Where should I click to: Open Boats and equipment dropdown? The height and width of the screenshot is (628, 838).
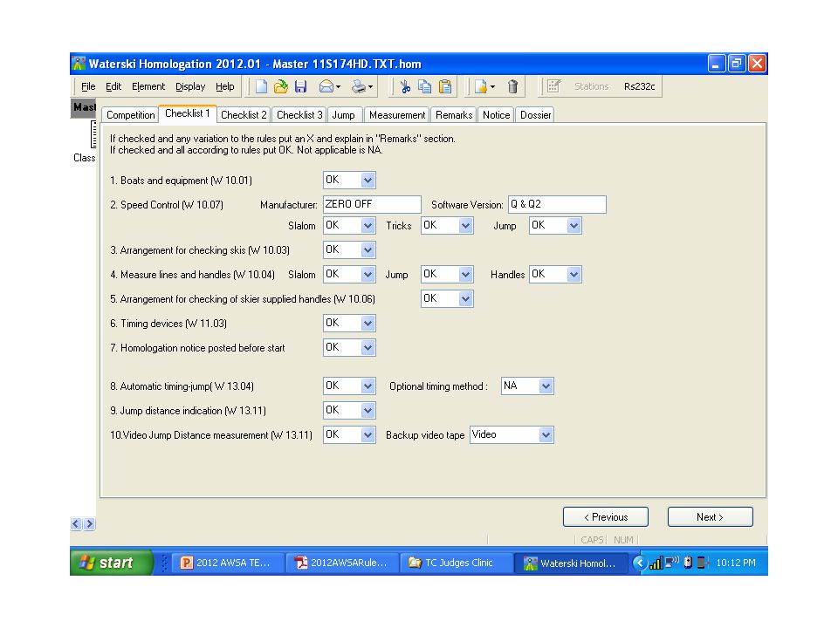pos(367,180)
